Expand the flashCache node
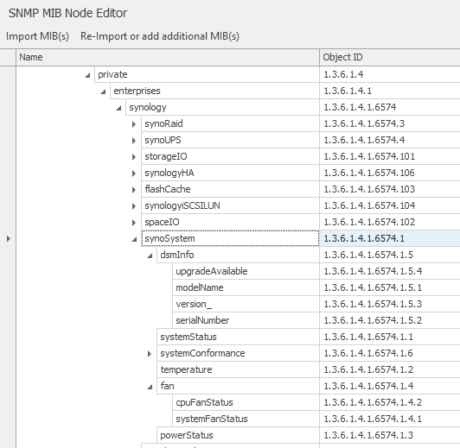The image size is (460, 448). 134,190
